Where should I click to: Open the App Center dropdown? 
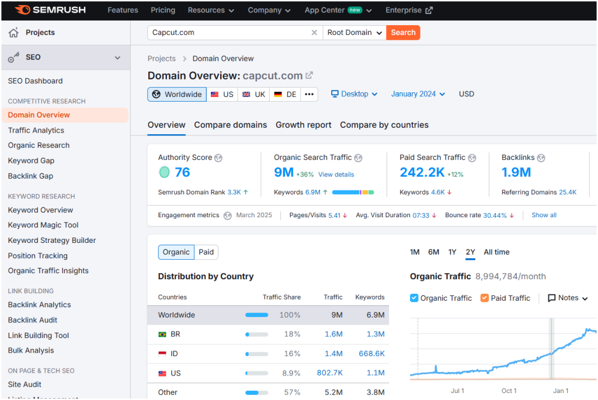click(x=338, y=11)
